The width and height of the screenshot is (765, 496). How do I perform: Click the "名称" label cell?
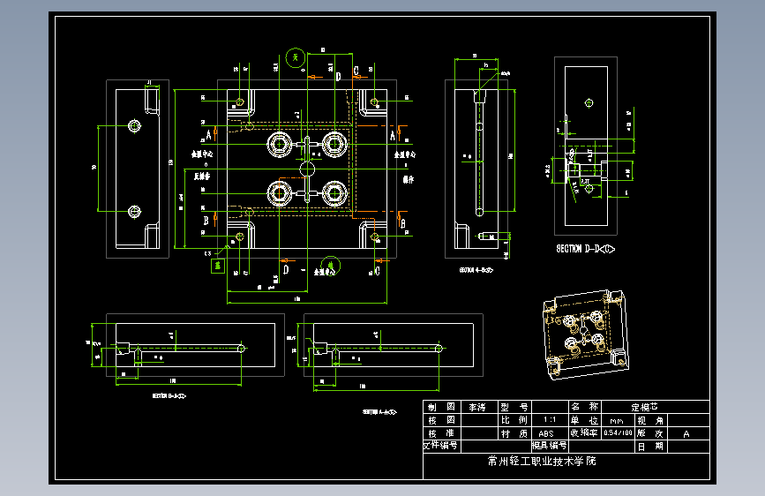click(584, 407)
